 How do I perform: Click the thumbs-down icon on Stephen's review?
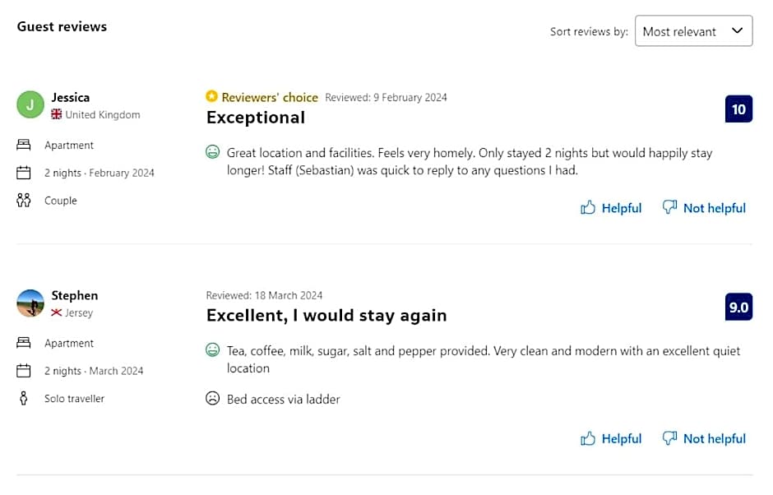point(670,439)
